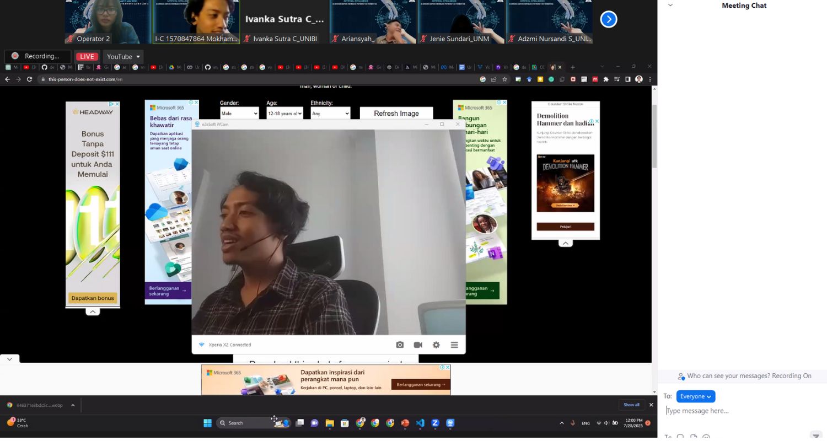Open the iVCam hamburger menu
This screenshot has height=441, width=827.
(454, 345)
